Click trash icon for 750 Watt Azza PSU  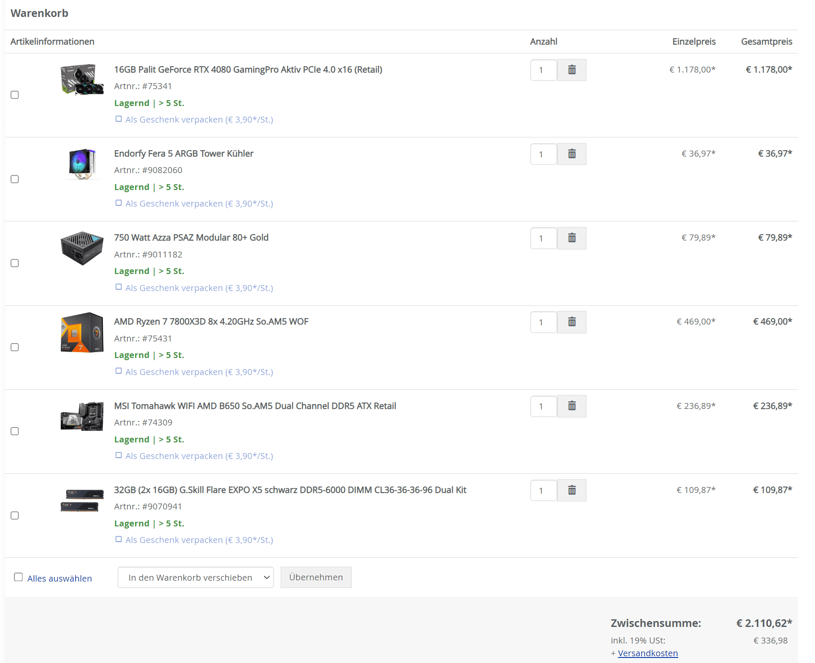pos(572,238)
